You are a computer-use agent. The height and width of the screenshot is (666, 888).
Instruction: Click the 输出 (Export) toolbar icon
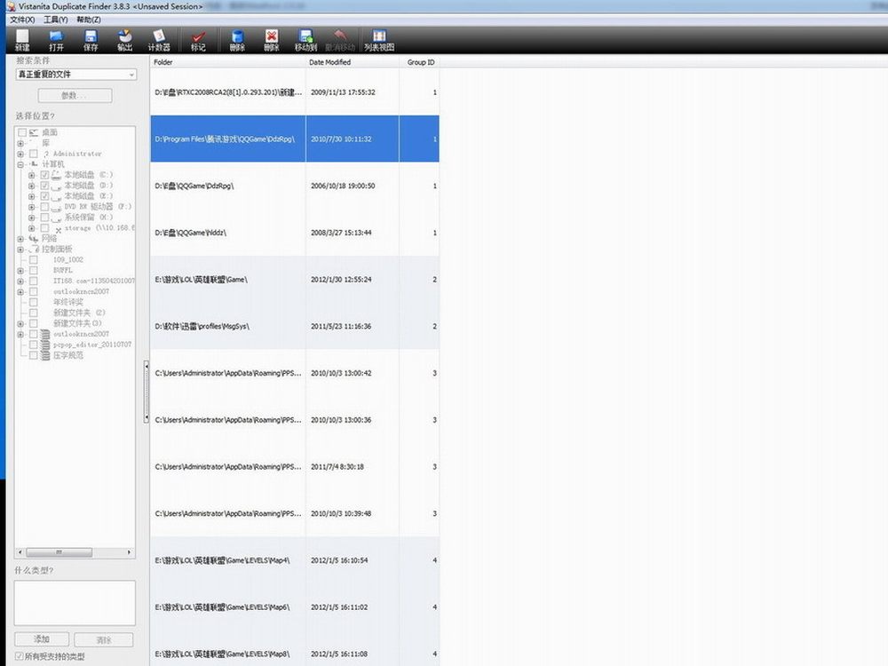click(x=124, y=40)
